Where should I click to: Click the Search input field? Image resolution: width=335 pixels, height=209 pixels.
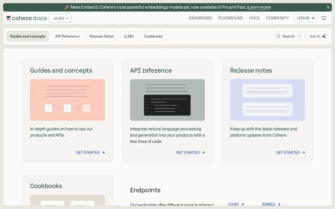[289, 36]
